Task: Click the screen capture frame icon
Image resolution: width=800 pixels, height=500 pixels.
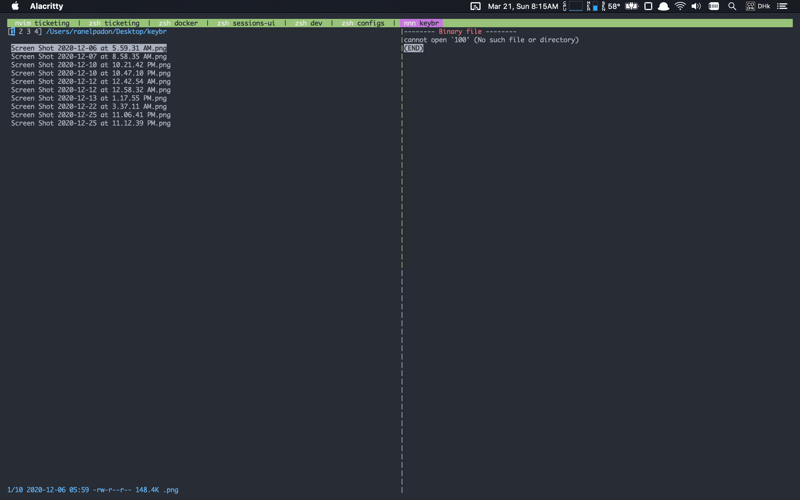Action: 649,6
